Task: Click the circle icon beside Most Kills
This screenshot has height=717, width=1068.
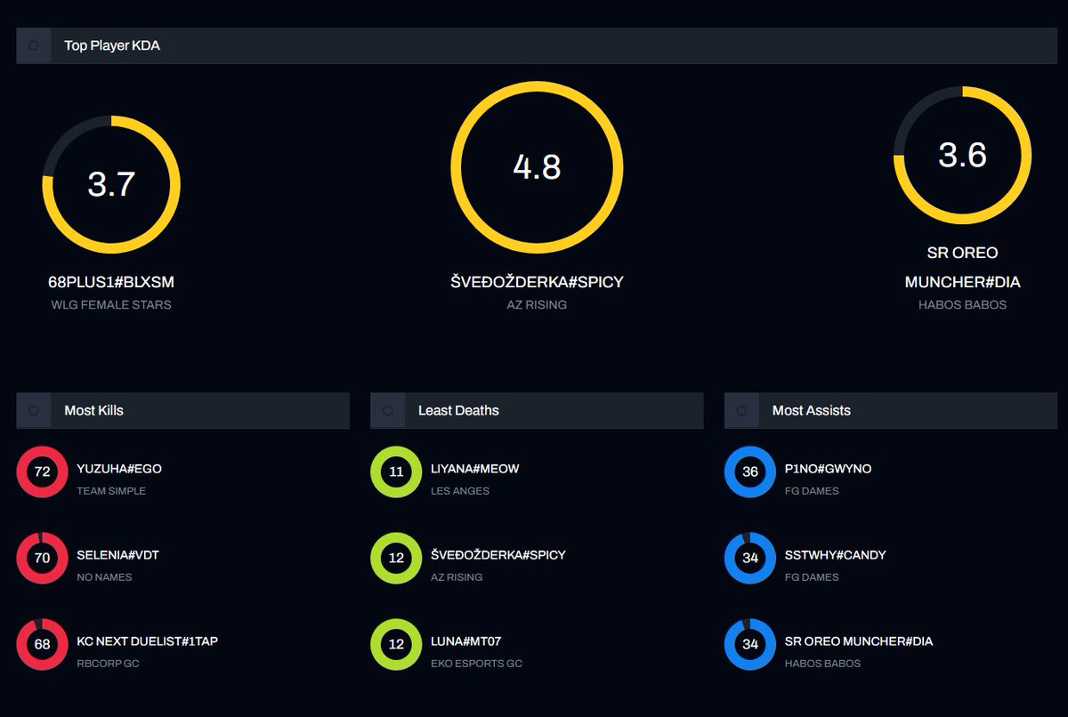Action: pos(34,411)
